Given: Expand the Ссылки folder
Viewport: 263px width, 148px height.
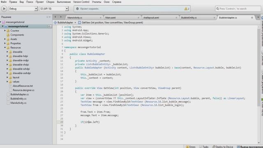Looking at the screenshot, I should pos(5,30).
